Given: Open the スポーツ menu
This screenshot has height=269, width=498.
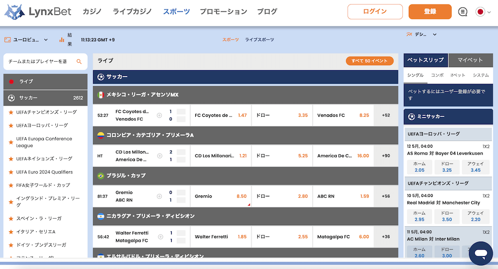Looking at the screenshot, I should point(176,12).
